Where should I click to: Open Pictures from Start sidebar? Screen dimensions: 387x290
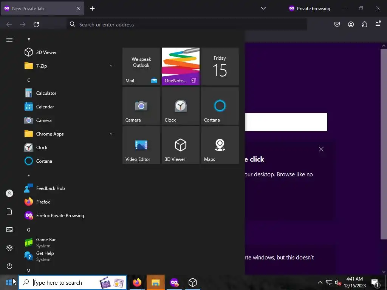(x=9, y=230)
